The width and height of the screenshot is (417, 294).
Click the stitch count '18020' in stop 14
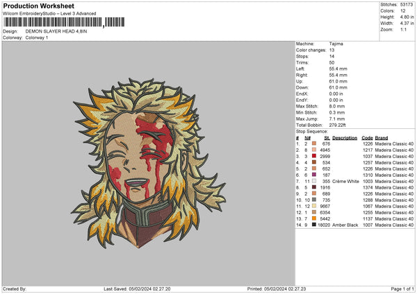(324, 225)
